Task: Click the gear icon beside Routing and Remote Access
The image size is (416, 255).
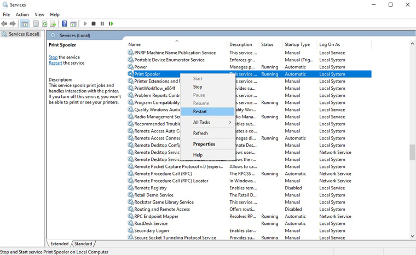Action: (130, 209)
